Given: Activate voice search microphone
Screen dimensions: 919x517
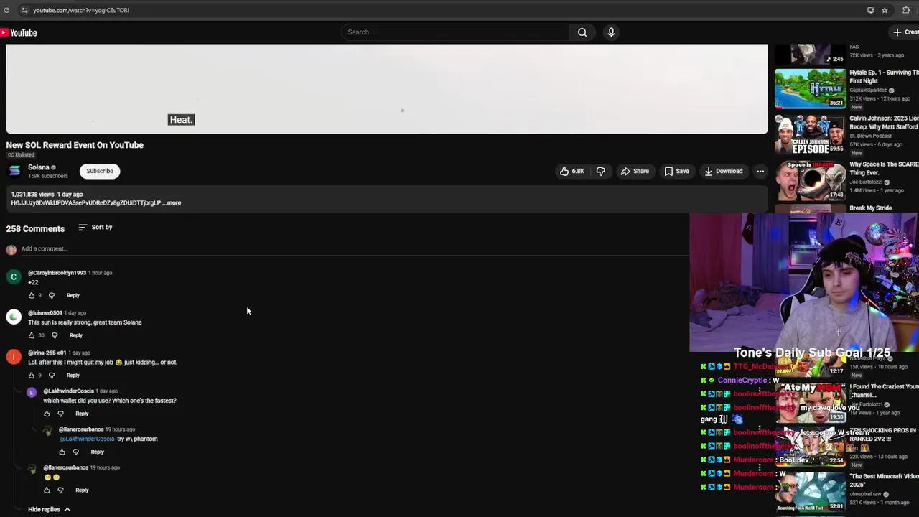Looking at the screenshot, I should (611, 32).
